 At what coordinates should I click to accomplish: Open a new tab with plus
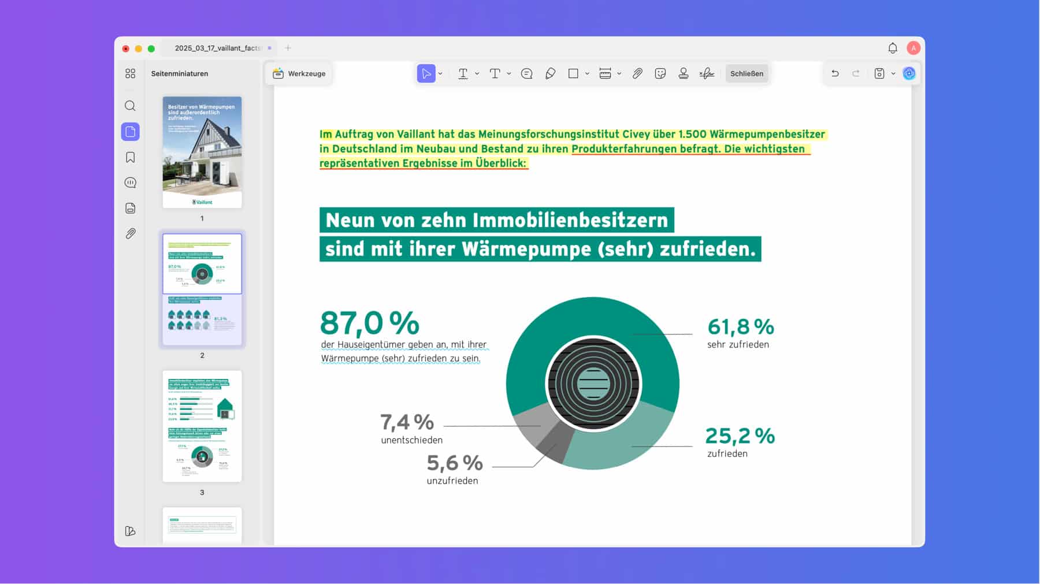tap(288, 49)
